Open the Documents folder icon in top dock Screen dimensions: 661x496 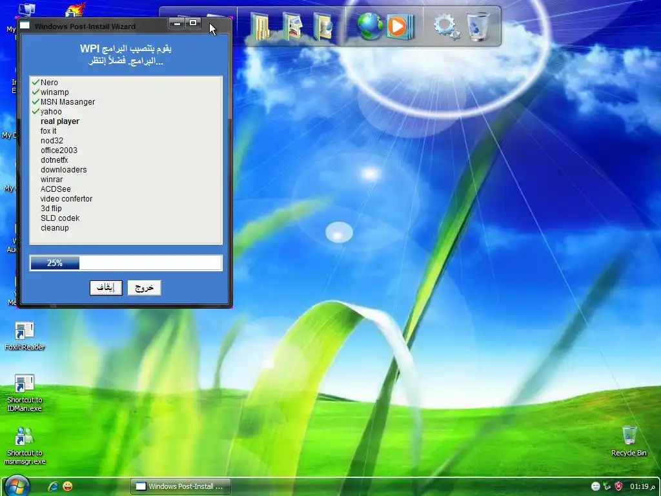[260, 26]
